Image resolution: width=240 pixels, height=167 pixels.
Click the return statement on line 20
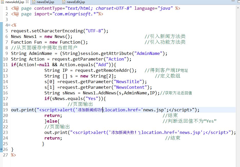point(53,115)
